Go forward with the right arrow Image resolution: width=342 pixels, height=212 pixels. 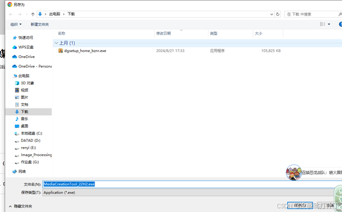click(20, 15)
